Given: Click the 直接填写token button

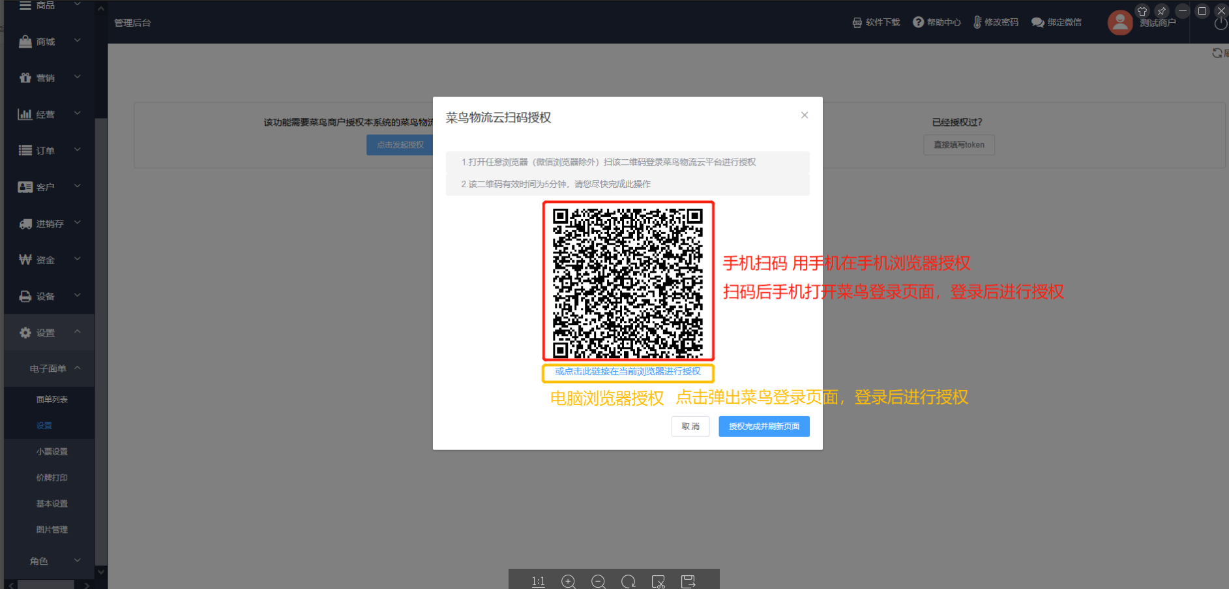Looking at the screenshot, I should coord(959,145).
